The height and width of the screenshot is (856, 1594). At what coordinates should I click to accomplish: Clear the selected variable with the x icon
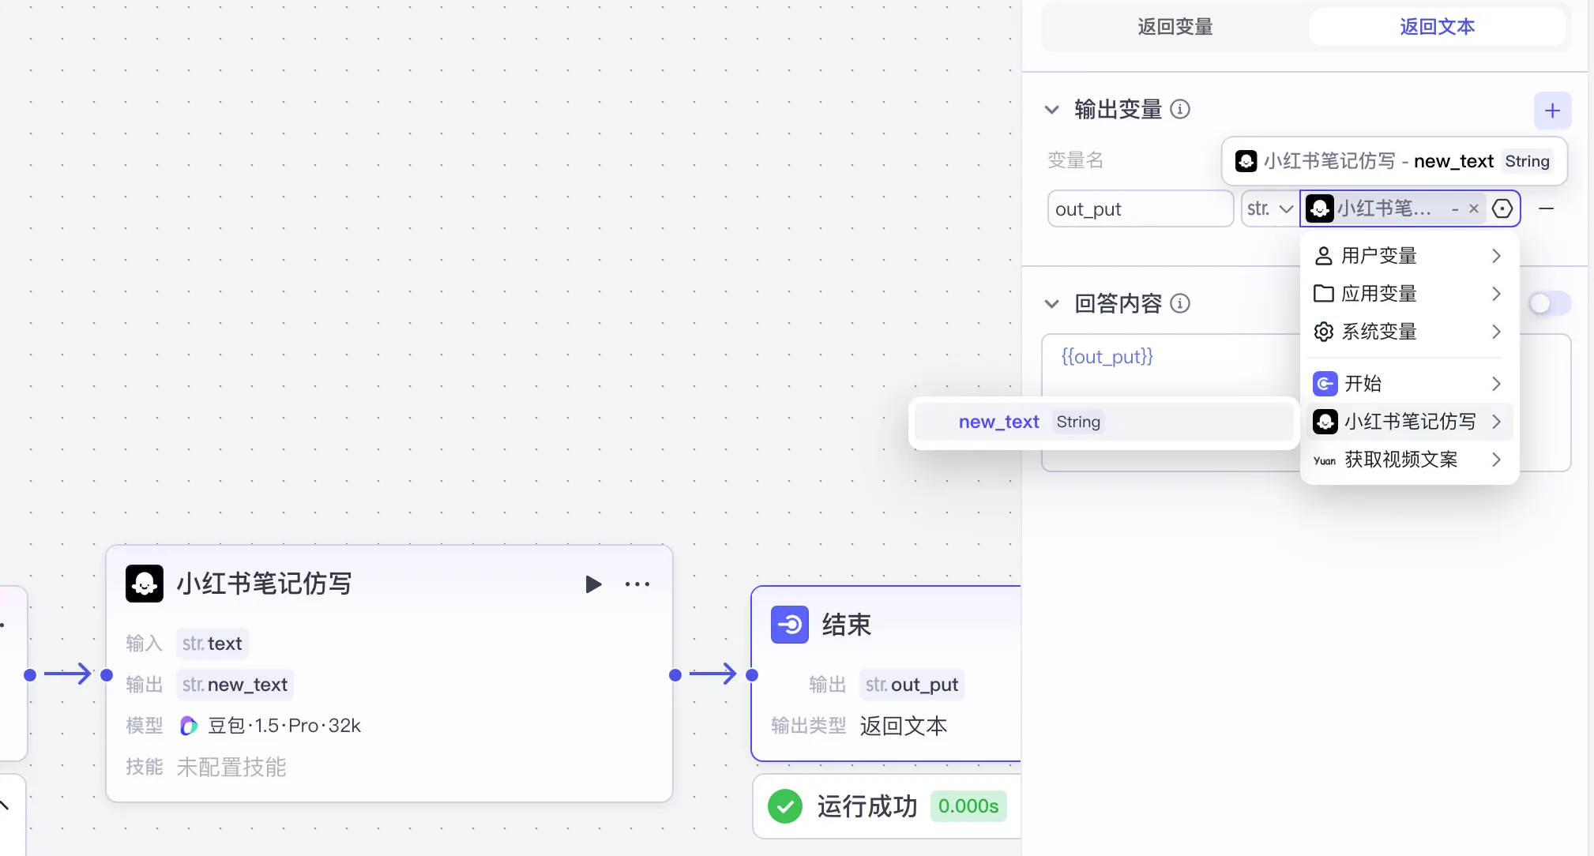pyautogui.click(x=1473, y=208)
